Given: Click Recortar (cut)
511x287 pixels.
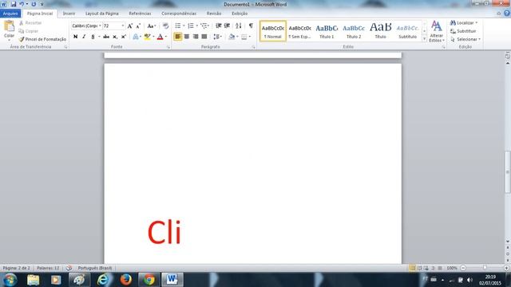Looking at the screenshot, I should tap(30, 23).
